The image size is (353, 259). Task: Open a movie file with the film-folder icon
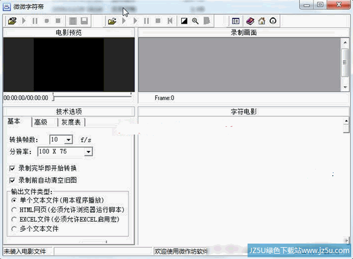click(x=12, y=21)
